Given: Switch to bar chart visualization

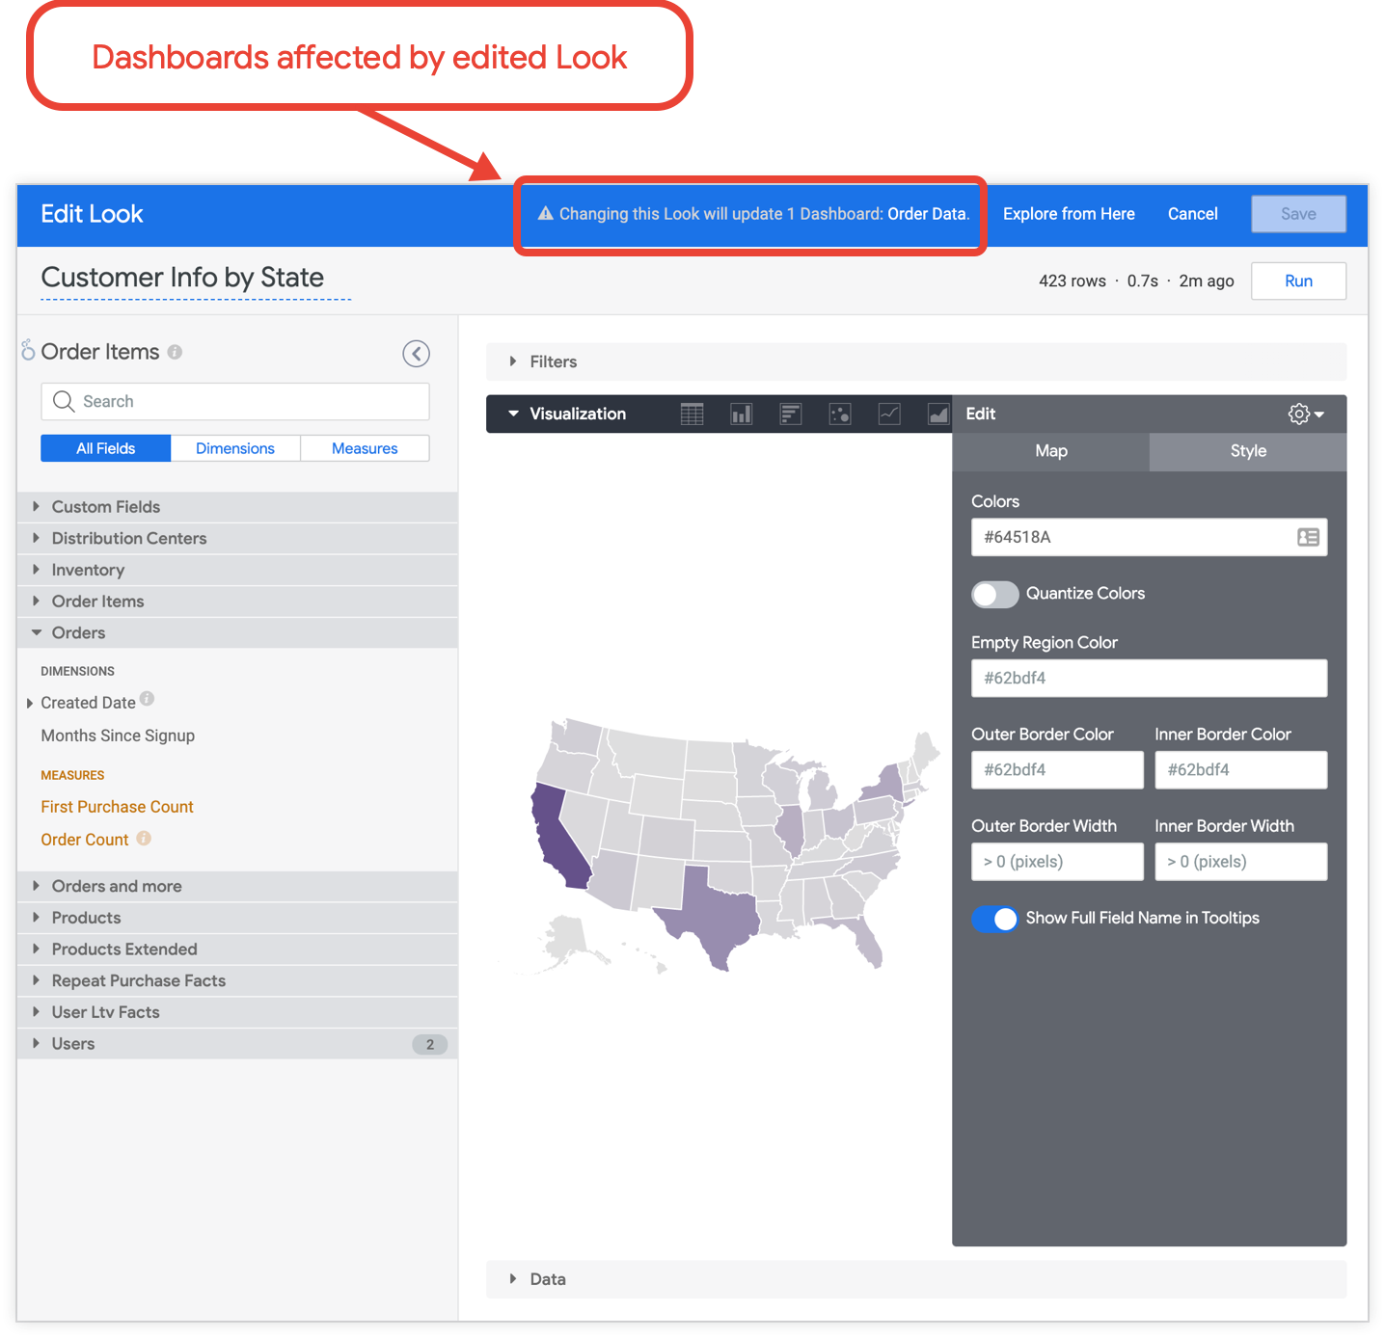Looking at the screenshot, I should (x=790, y=415).
